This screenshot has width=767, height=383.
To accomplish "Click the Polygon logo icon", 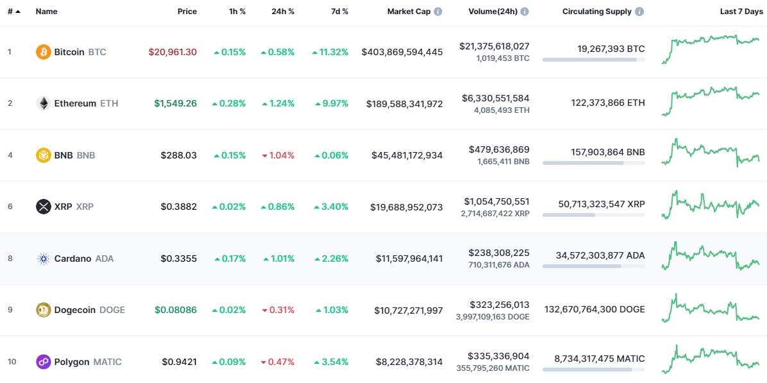I will point(44,362).
